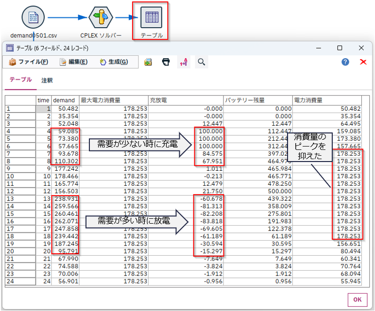
Task: Click the field name display toggle icon
Action: 184,62
